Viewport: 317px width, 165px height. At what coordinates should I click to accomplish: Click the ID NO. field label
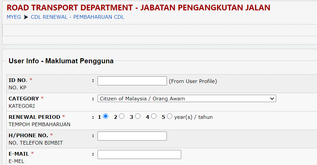tap(18, 80)
